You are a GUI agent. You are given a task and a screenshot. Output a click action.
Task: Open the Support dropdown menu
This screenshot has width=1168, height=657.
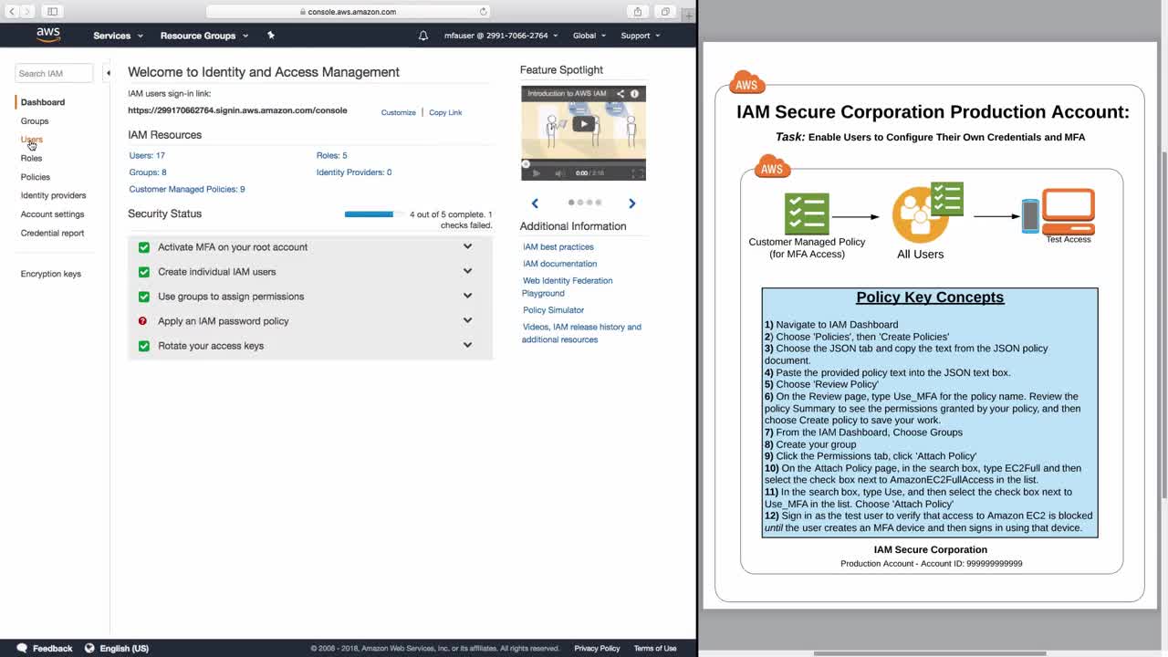(641, 36)
